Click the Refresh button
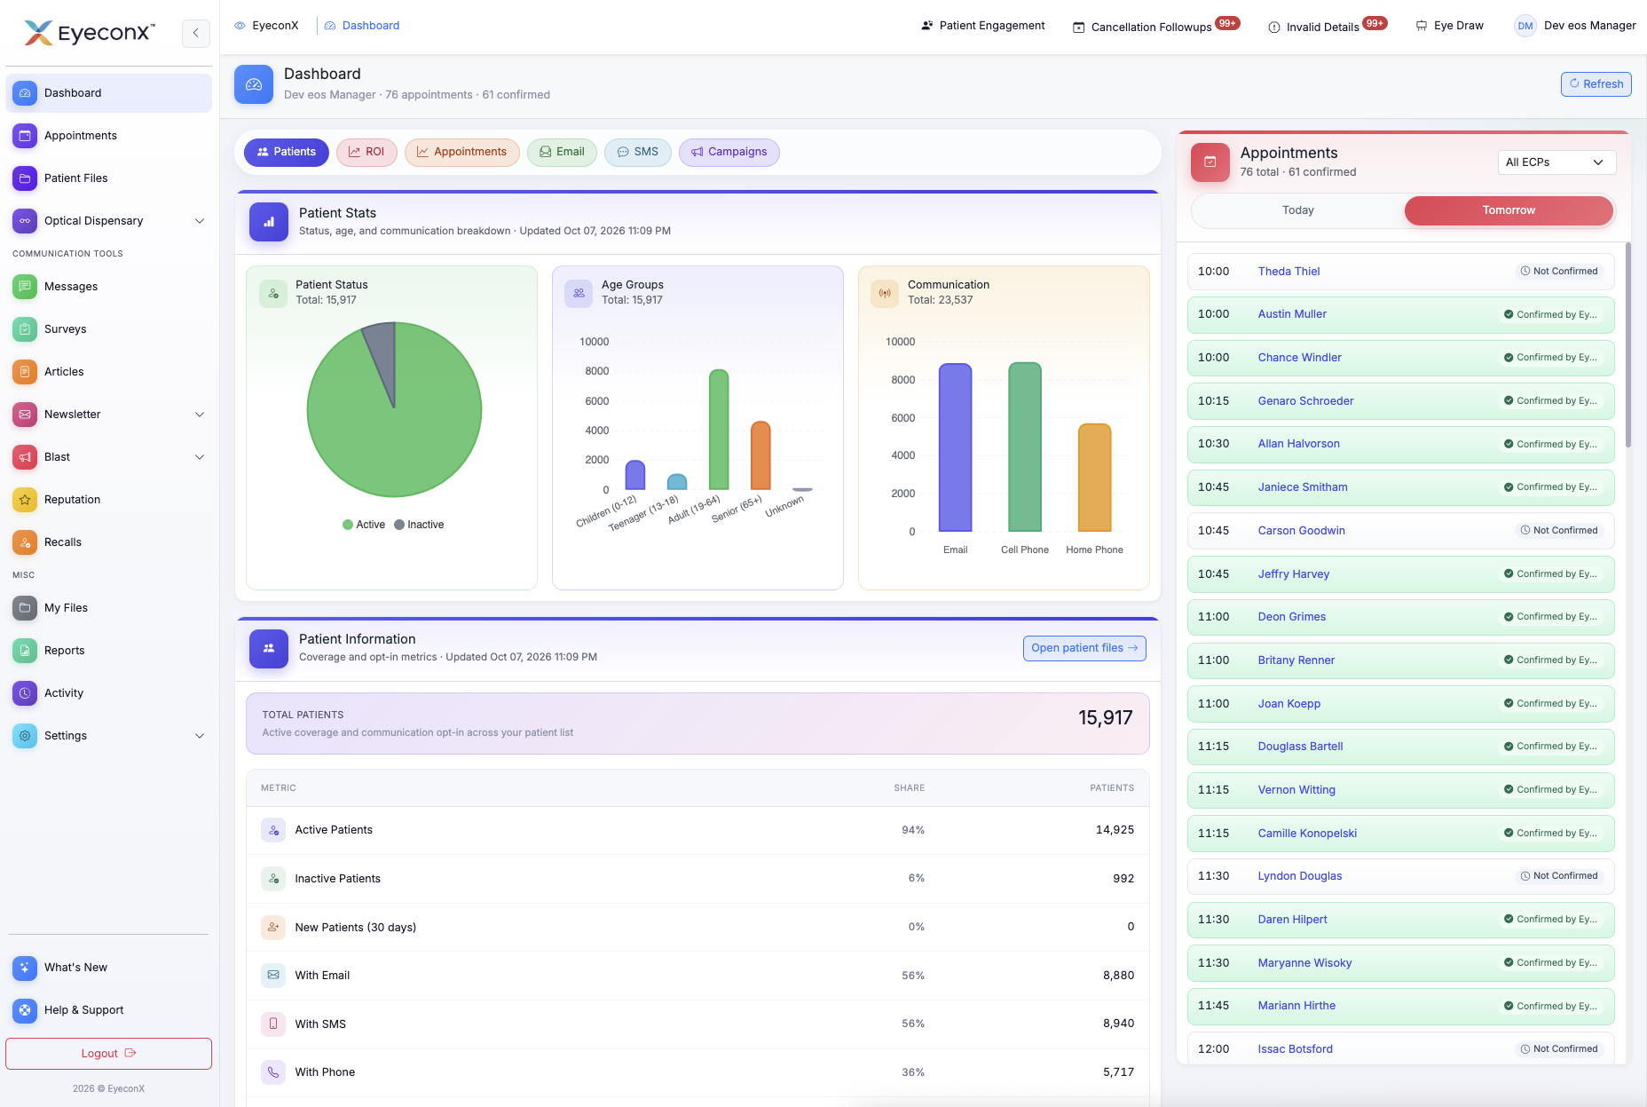Screen dimensions: 1647x1107 (x=1596, y=84)
